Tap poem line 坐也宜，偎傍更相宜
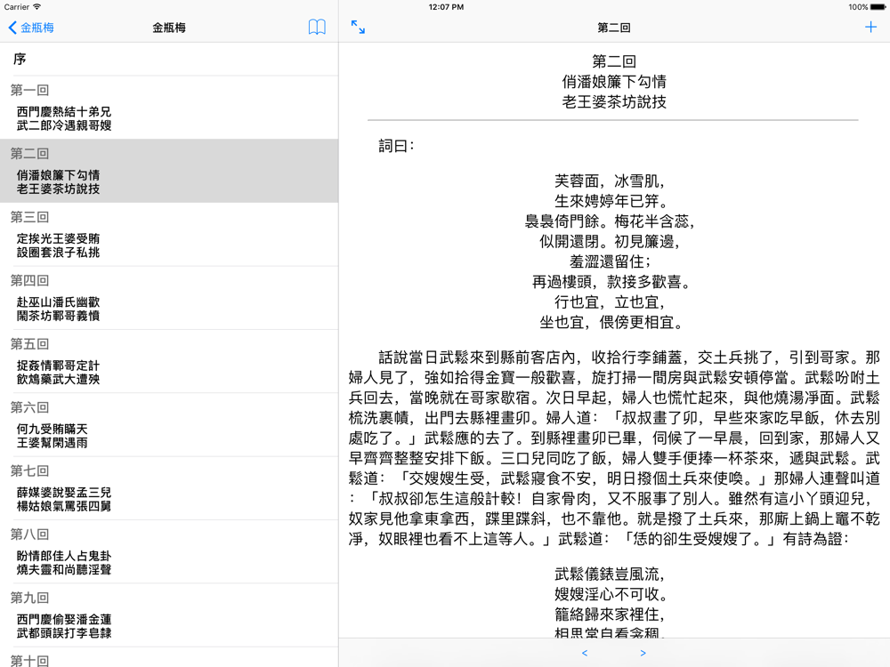890x667 pixels. pos(612,323)
